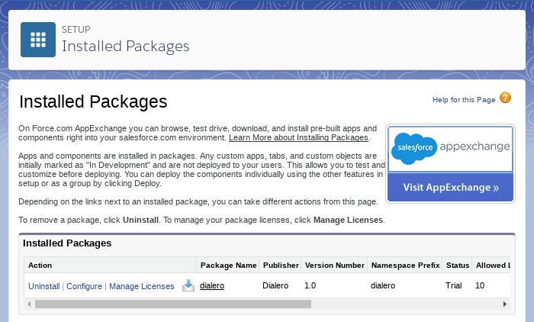Image resolution: width=534 pixels, height=322 pixels.
Task: Click the Version Number column header
Action: 334,265
